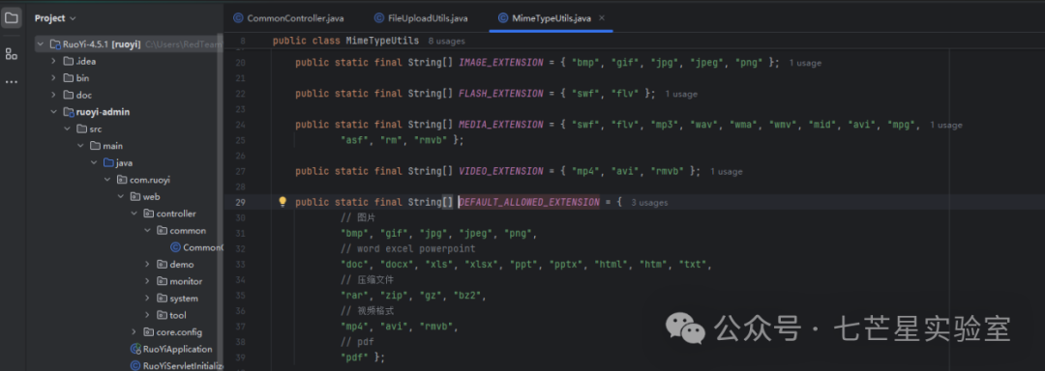Show 1 usage of FLASH_EXTENSION

[x=681, y=95]
